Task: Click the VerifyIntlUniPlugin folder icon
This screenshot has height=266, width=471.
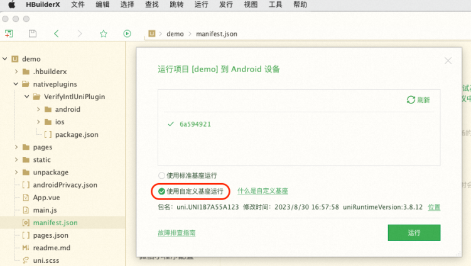Action: tap(37, 97)
